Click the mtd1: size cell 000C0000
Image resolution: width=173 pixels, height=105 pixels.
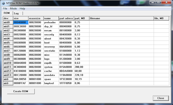pyautogui.click(x=21, y=26)
